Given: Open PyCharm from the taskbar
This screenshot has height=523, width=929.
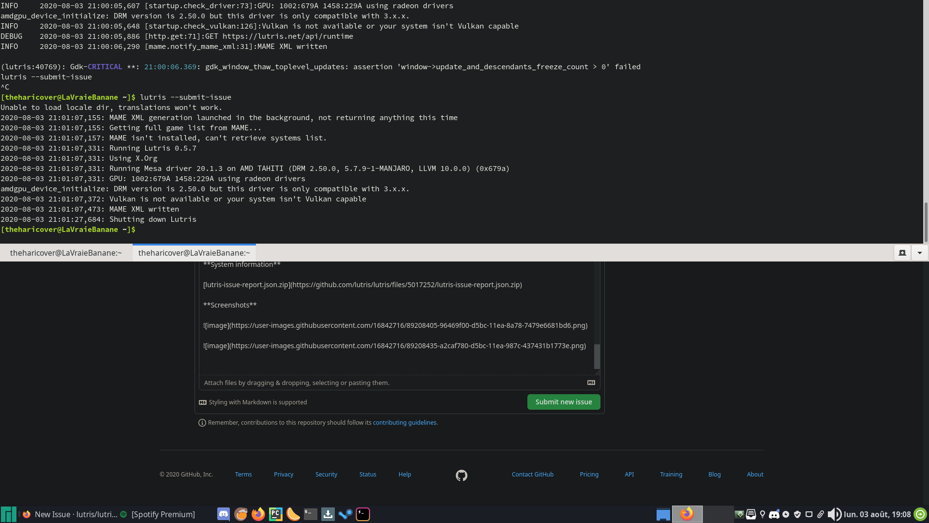Looking at the screenshot, I should click(x=276, y=514).
